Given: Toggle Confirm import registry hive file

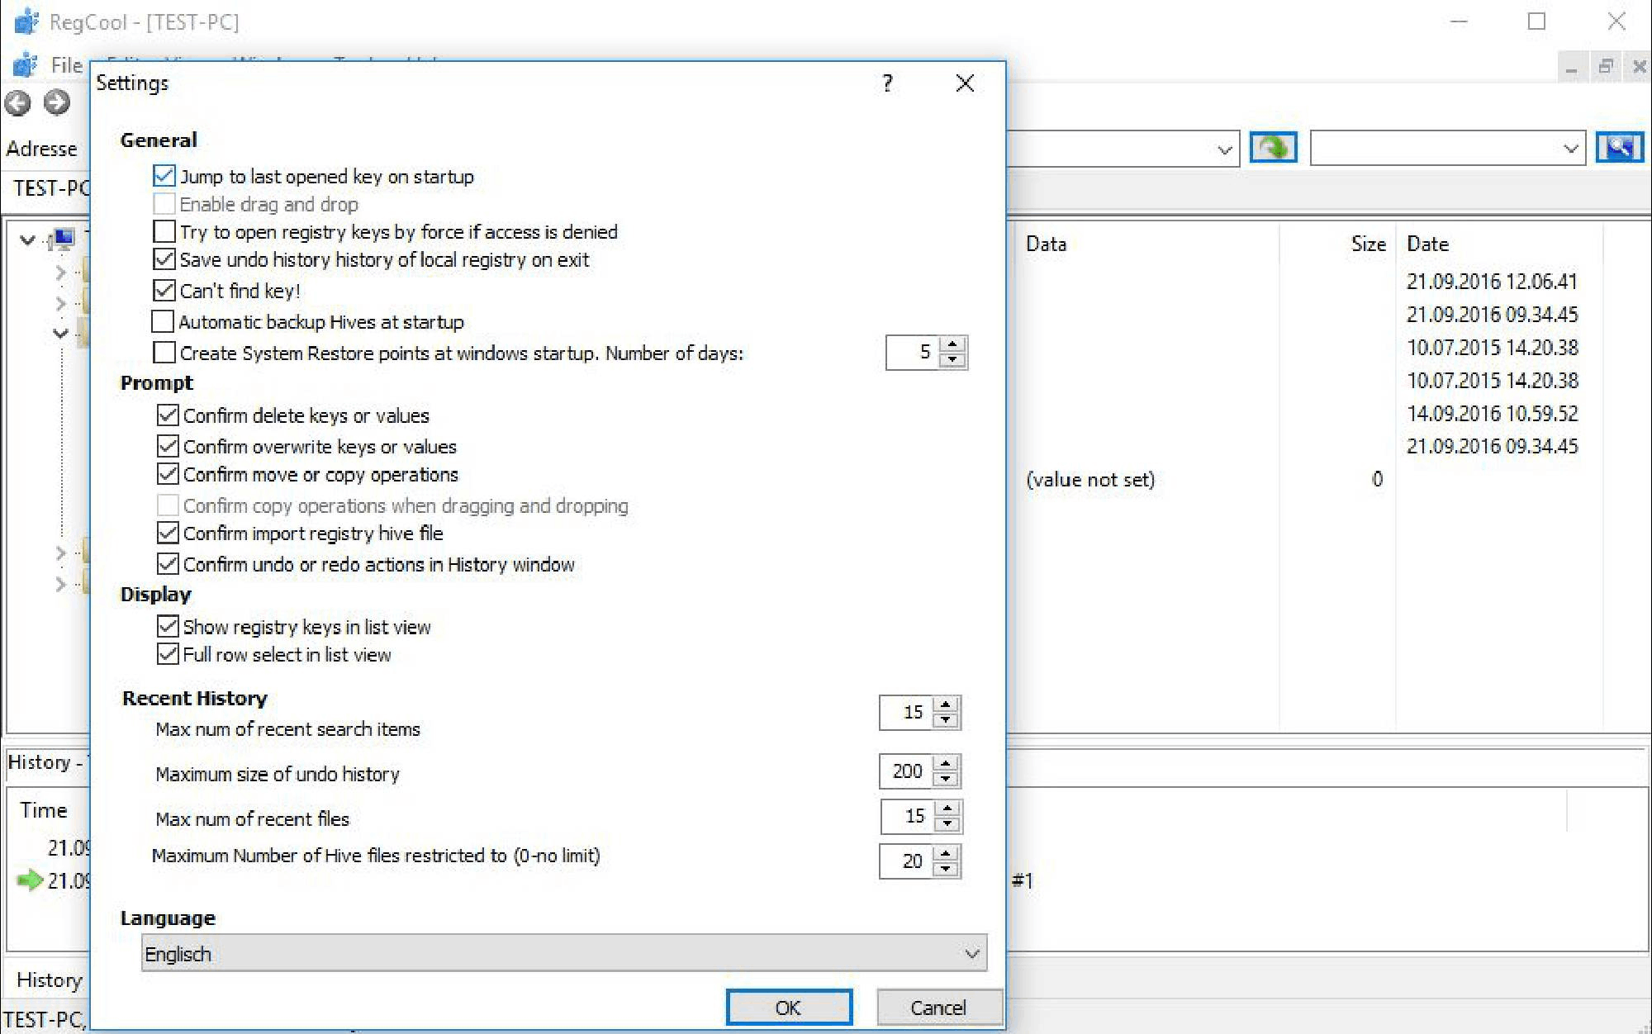Looking at the screenshot, I should pos(168,533).
